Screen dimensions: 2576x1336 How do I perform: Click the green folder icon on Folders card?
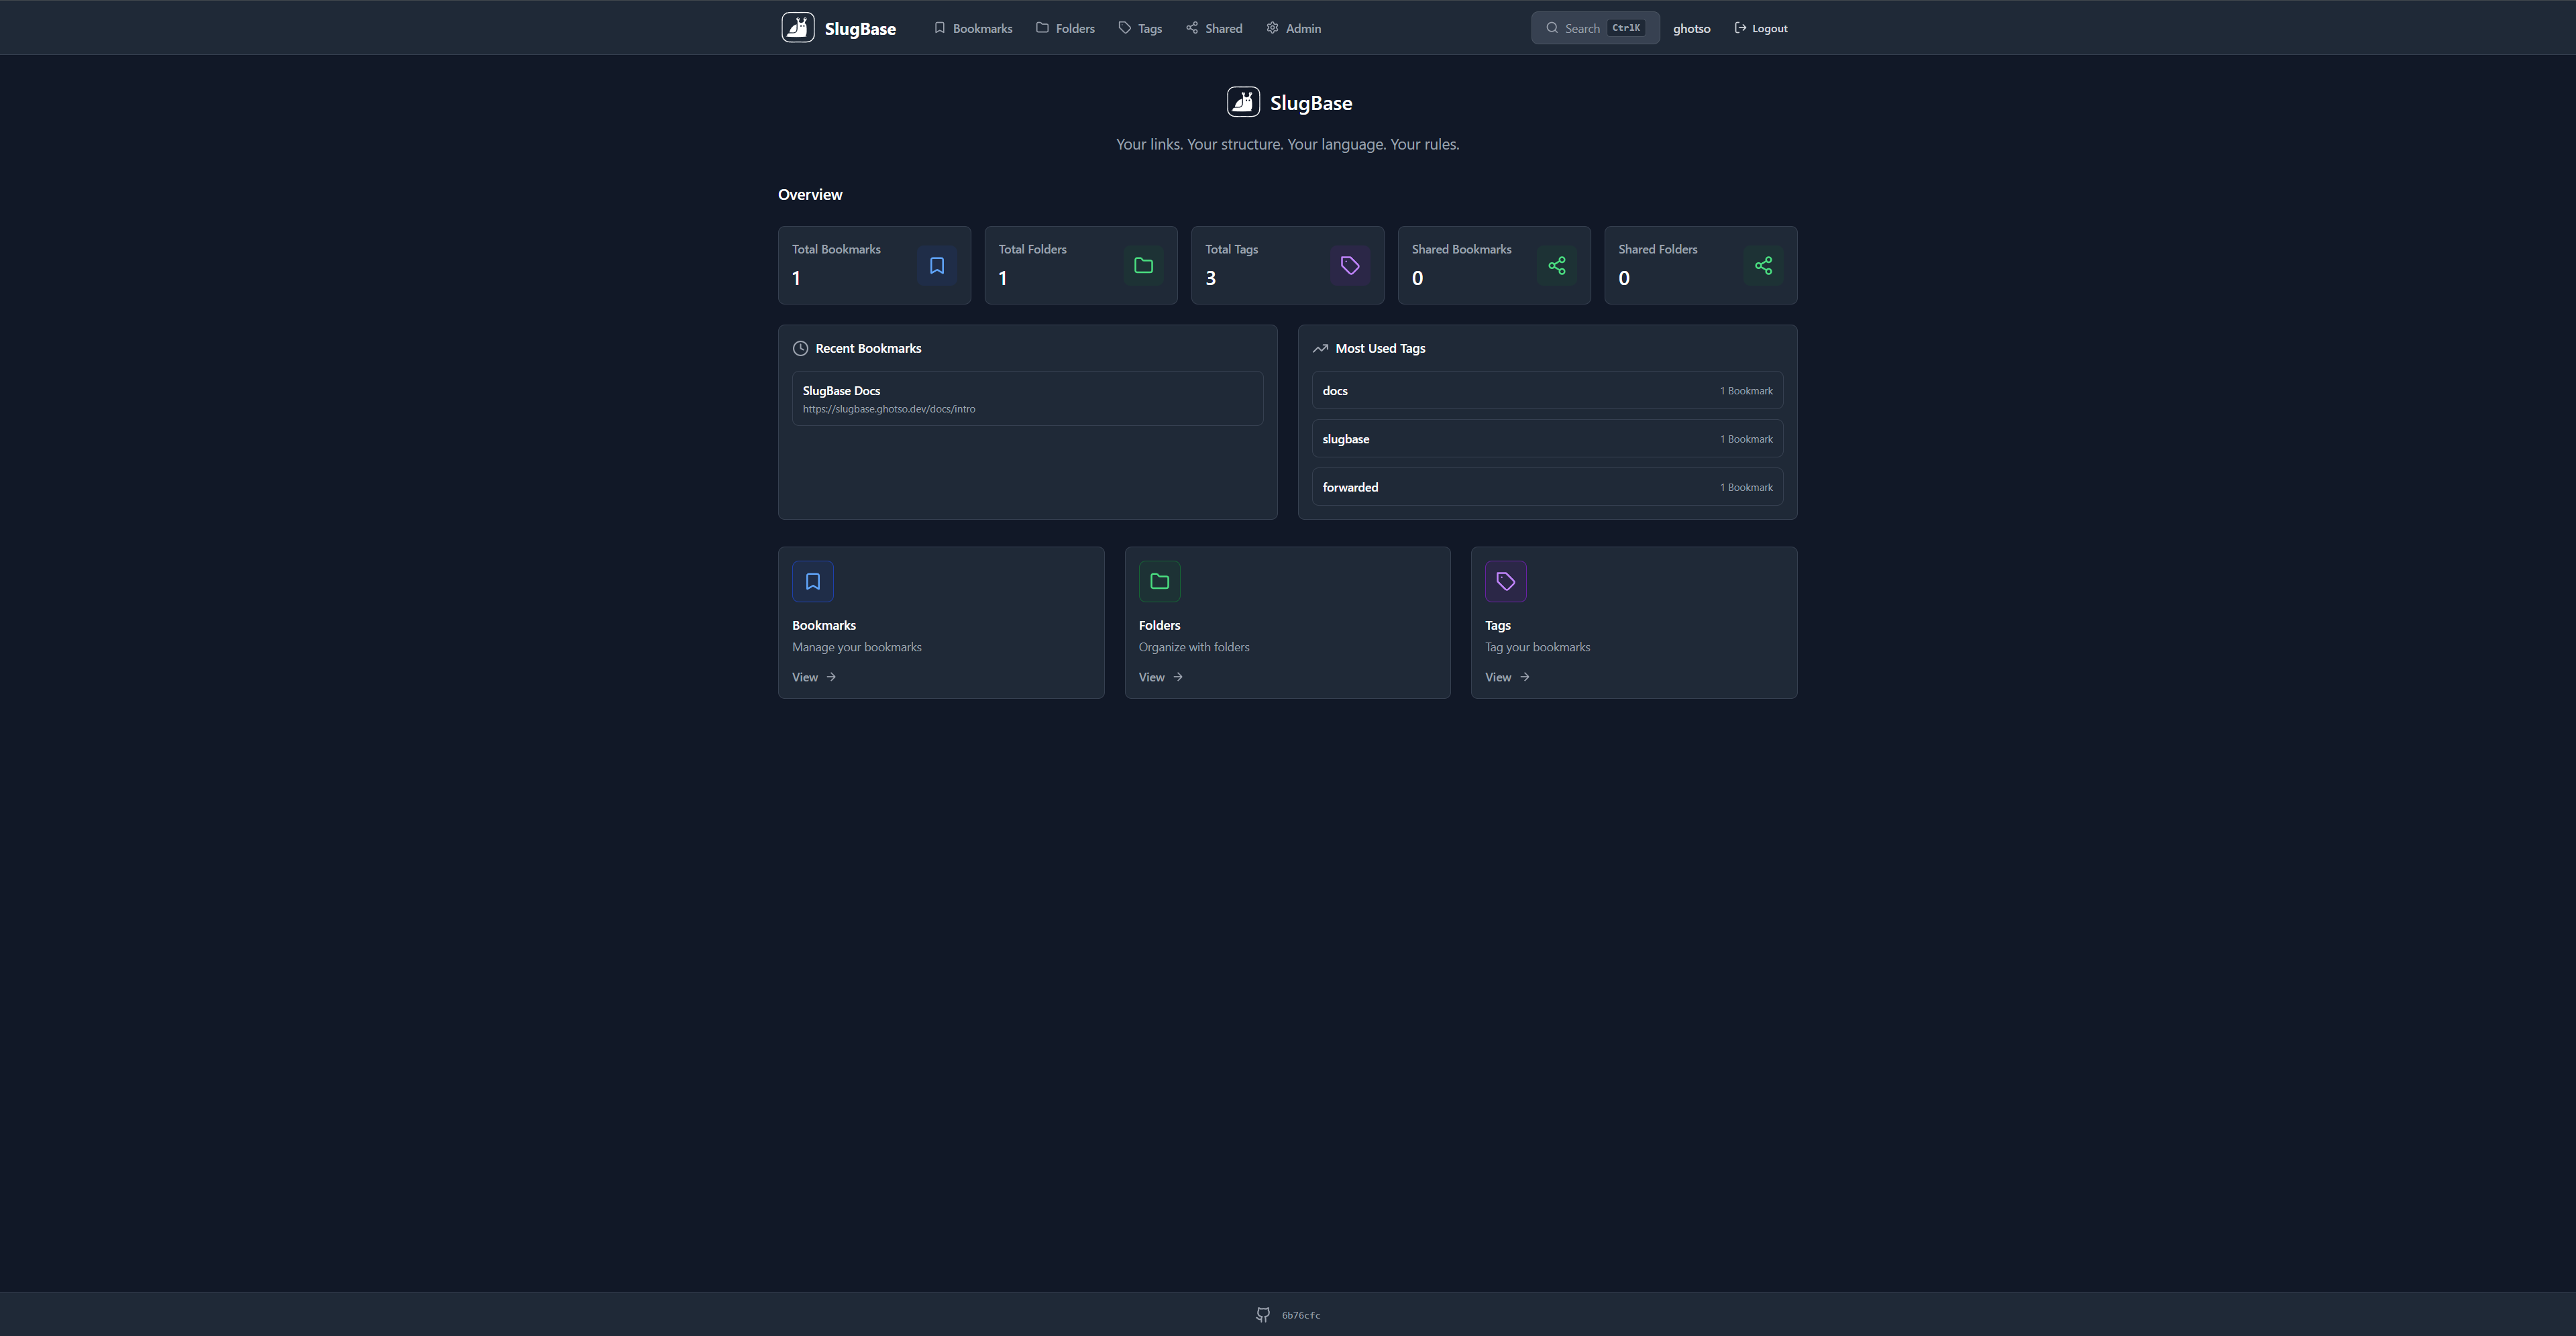tap(1159, 581)
